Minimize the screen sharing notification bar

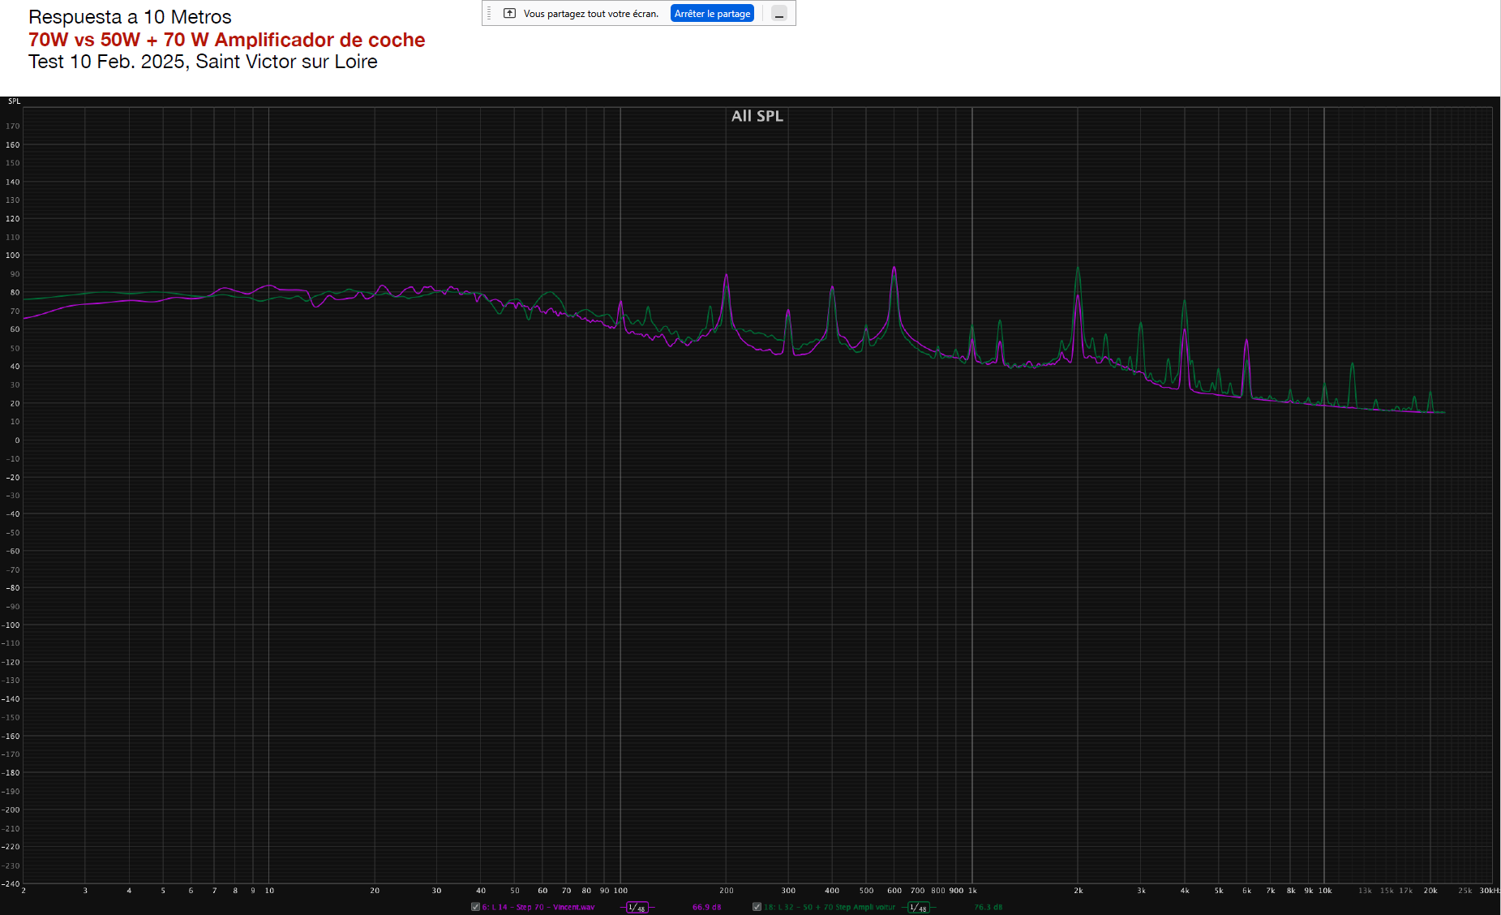click(x=779, y=14)
